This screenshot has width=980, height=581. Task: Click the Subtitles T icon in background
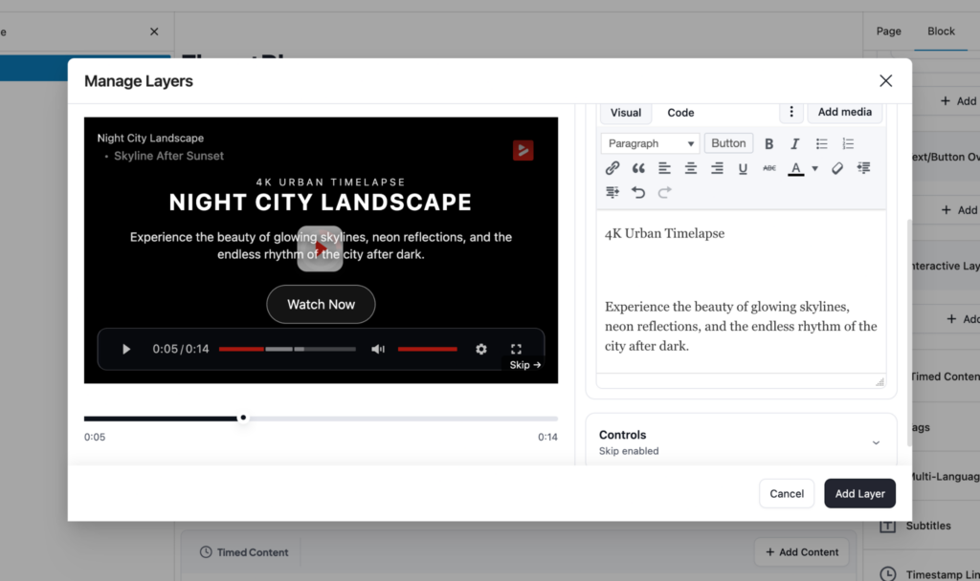pyautogui.click(x=887, y=526)
